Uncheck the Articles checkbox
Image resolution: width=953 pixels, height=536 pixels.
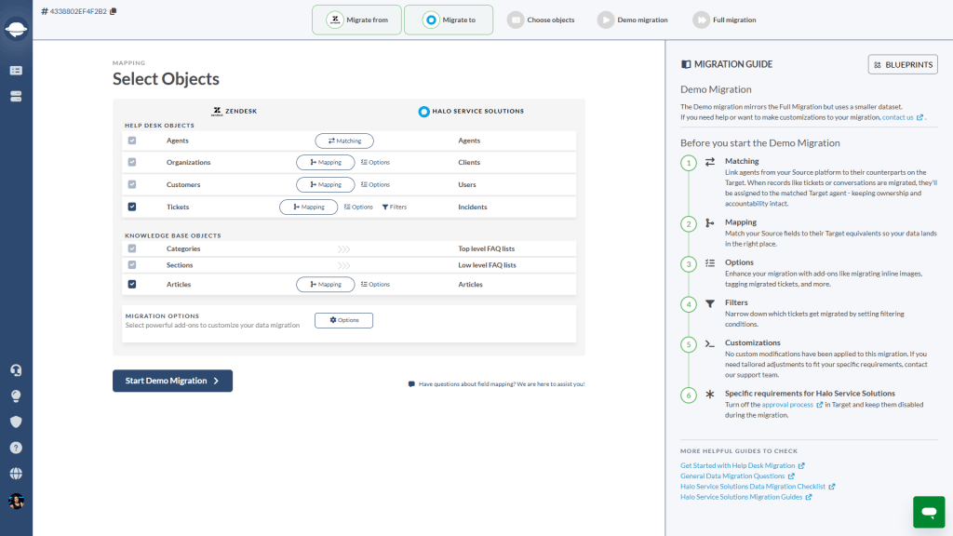[x=132, y=284]
